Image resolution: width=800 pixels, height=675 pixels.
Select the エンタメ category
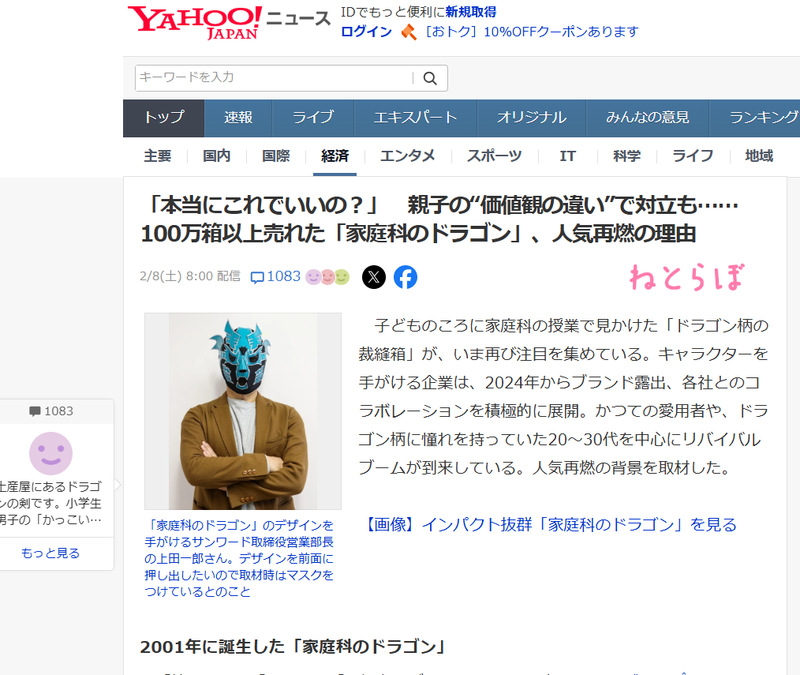pos(407,156)
